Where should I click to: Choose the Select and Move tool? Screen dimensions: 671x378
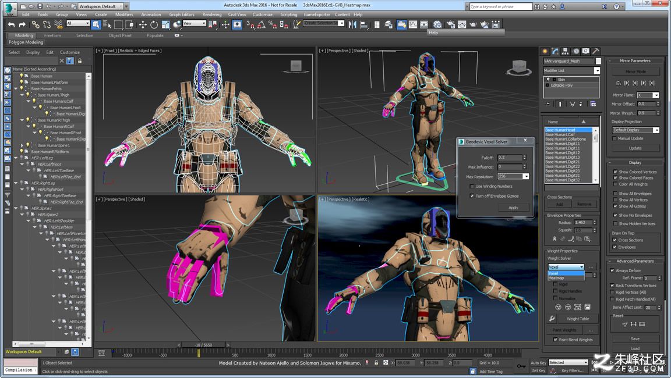point(143,25)
